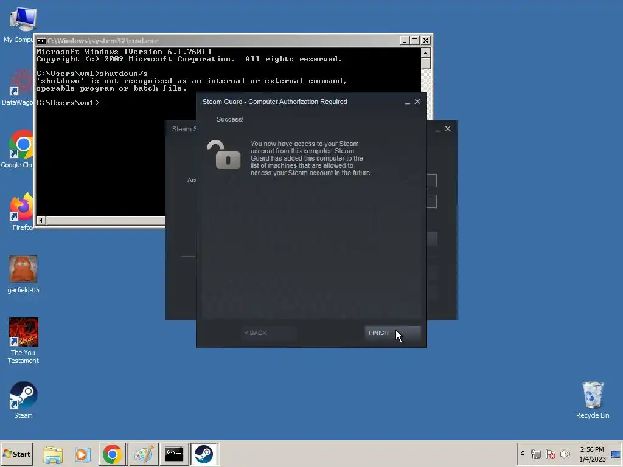This screenshot has height=467, width=623.
Task: Switch to the cmd taskbar button
Action: coord(173,454)
